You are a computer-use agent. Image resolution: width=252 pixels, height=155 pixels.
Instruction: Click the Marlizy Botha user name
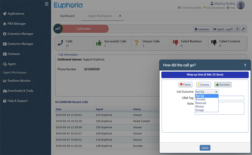tap(225, 3)
